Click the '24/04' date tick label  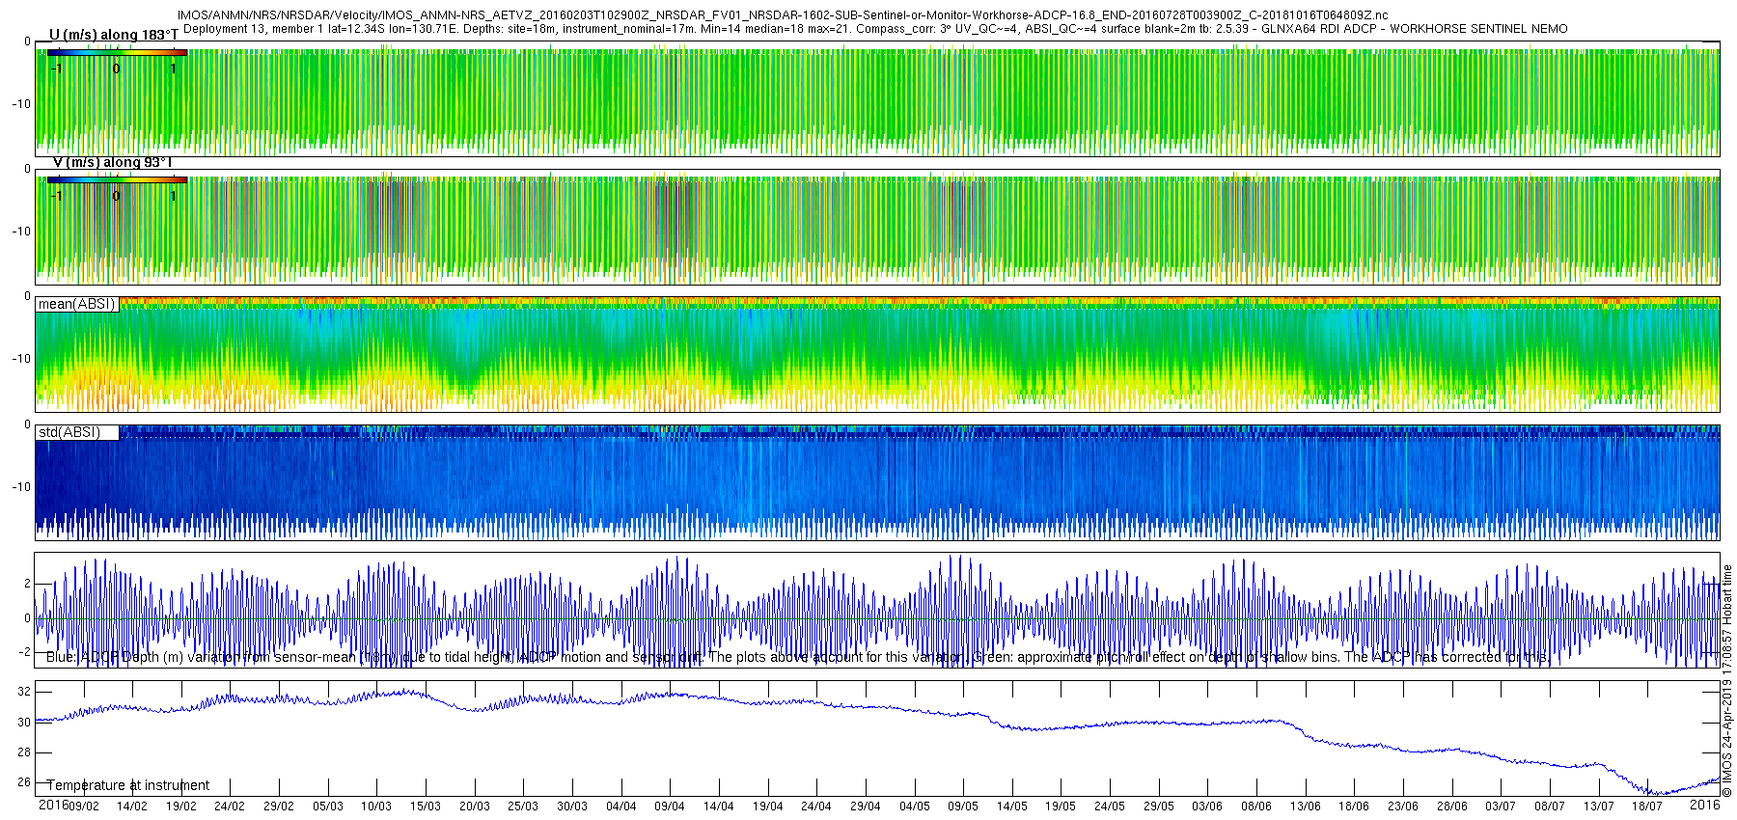click(x=816, y=806)
